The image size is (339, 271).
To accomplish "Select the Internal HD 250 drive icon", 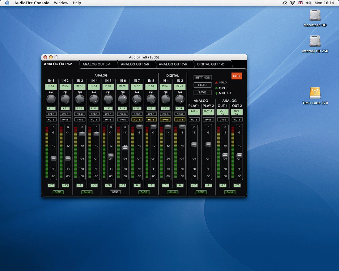I will (x=315, y=41).
